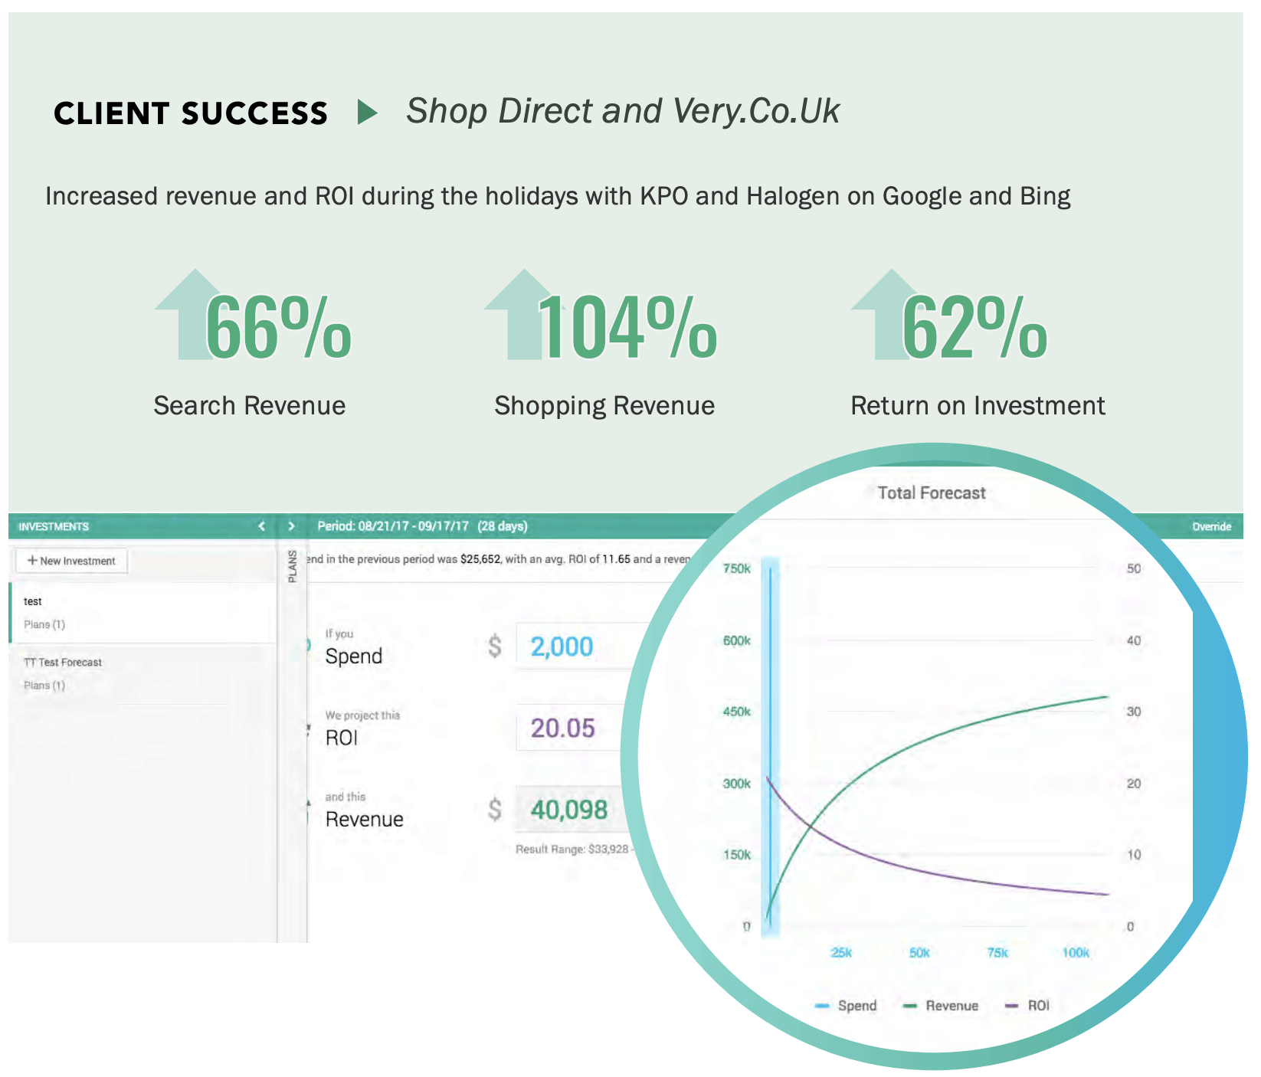The height and width of the screenshot is (1077, 1261).
Task: Collapse the Investments panel with the left chevron
Action: pos(262,526)
